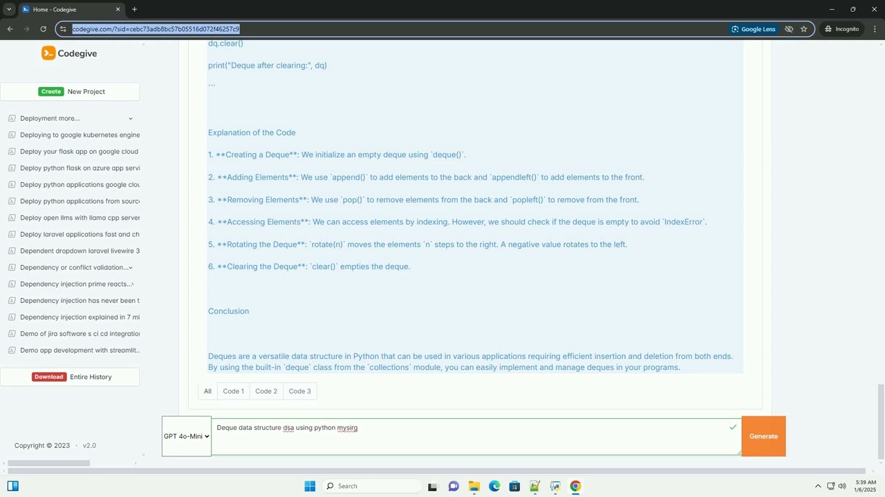
Task: Click the volume icon in system tray
Action: click(x=842, y=486)
